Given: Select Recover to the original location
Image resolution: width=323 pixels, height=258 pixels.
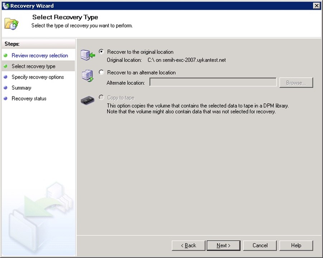Looking at the screenshot, I should point(102,52).
